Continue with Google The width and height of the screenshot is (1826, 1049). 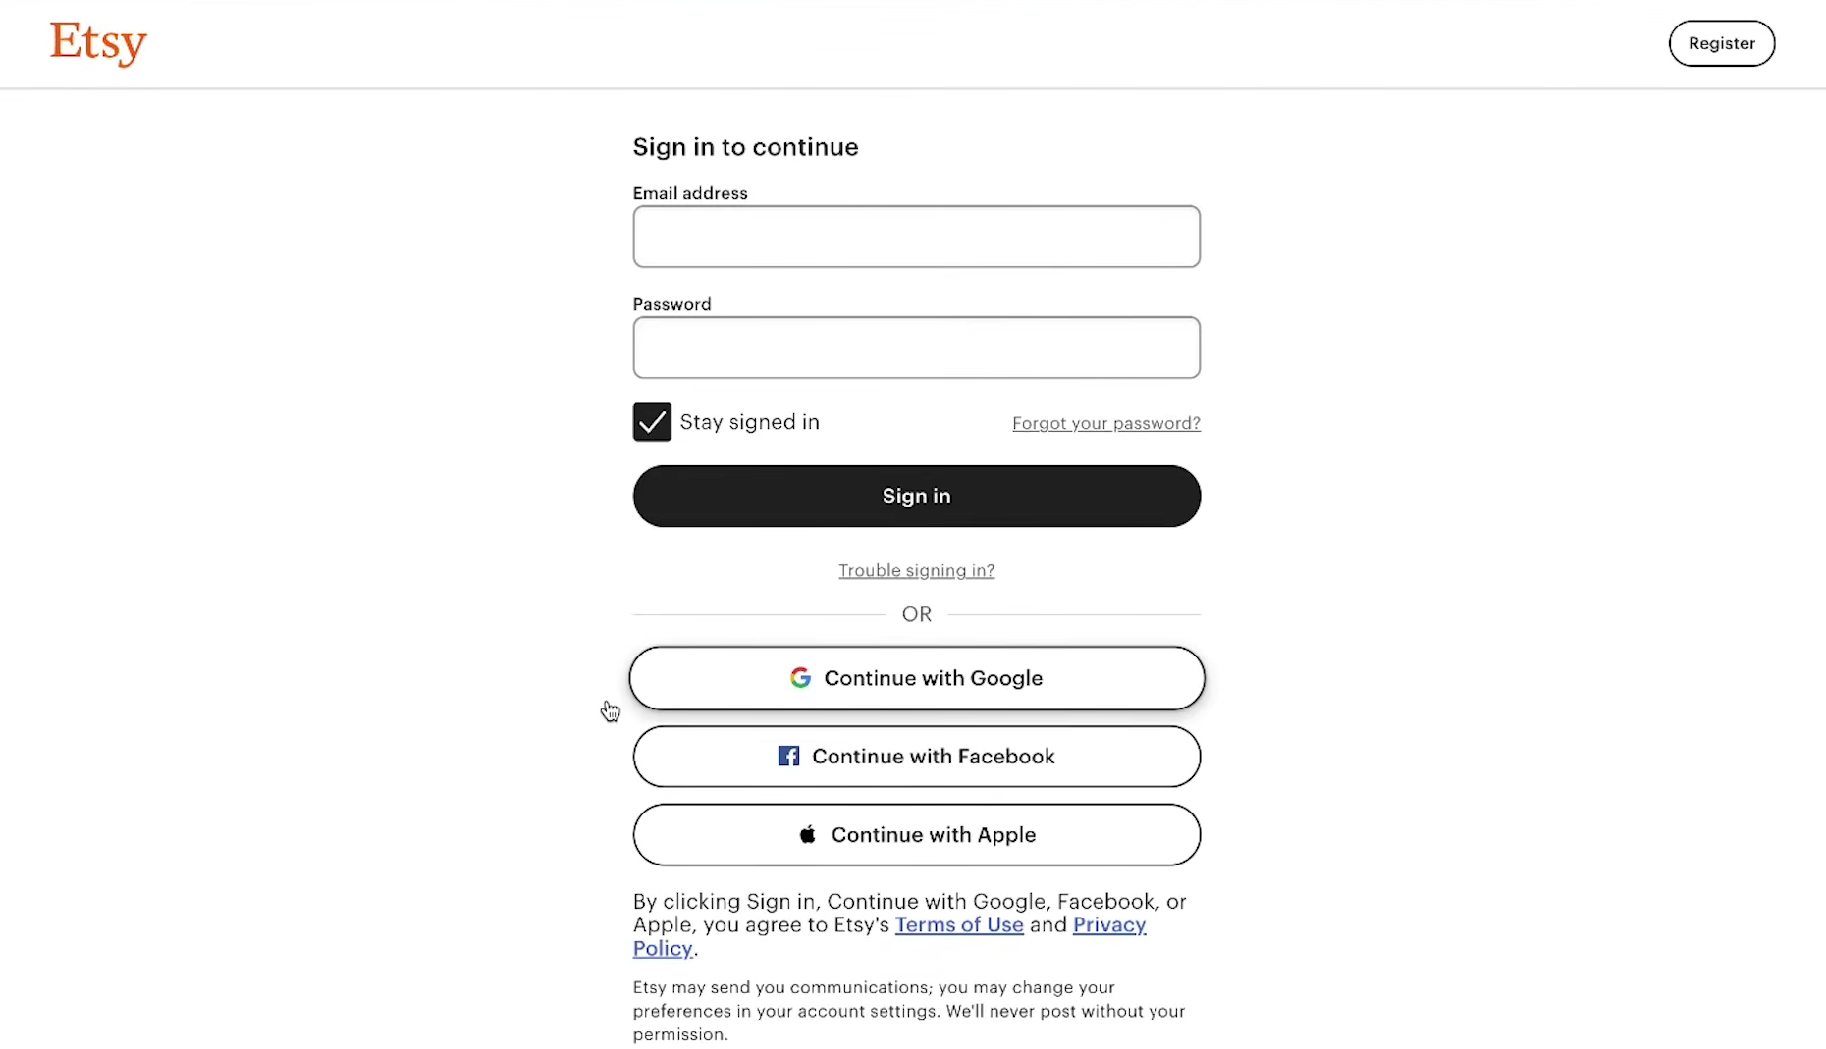pyautogui.click(x=916, y=678)
